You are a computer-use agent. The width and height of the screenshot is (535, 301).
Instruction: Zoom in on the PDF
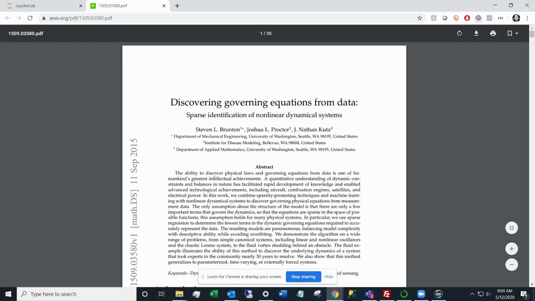click(x=512, y=249)
